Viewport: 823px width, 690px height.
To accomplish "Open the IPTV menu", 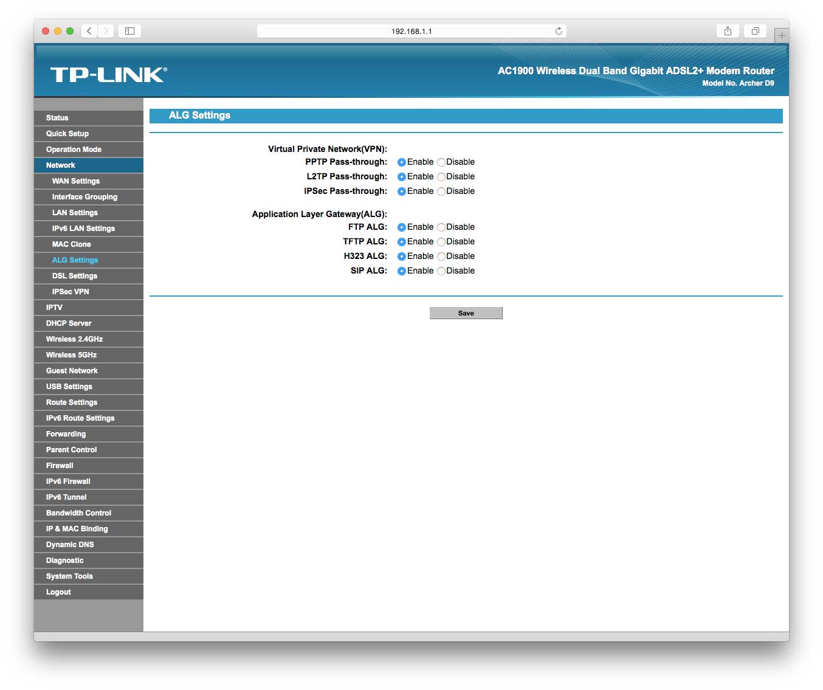I will (89, 308).
